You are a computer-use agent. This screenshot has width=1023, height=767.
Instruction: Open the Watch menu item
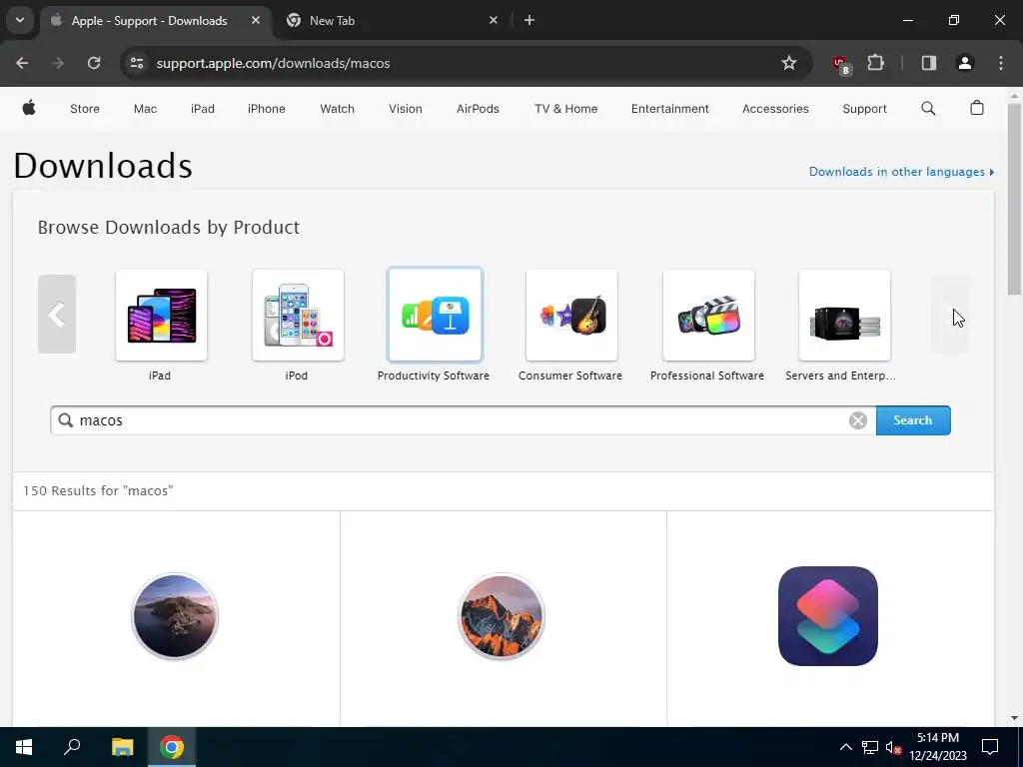337,109
